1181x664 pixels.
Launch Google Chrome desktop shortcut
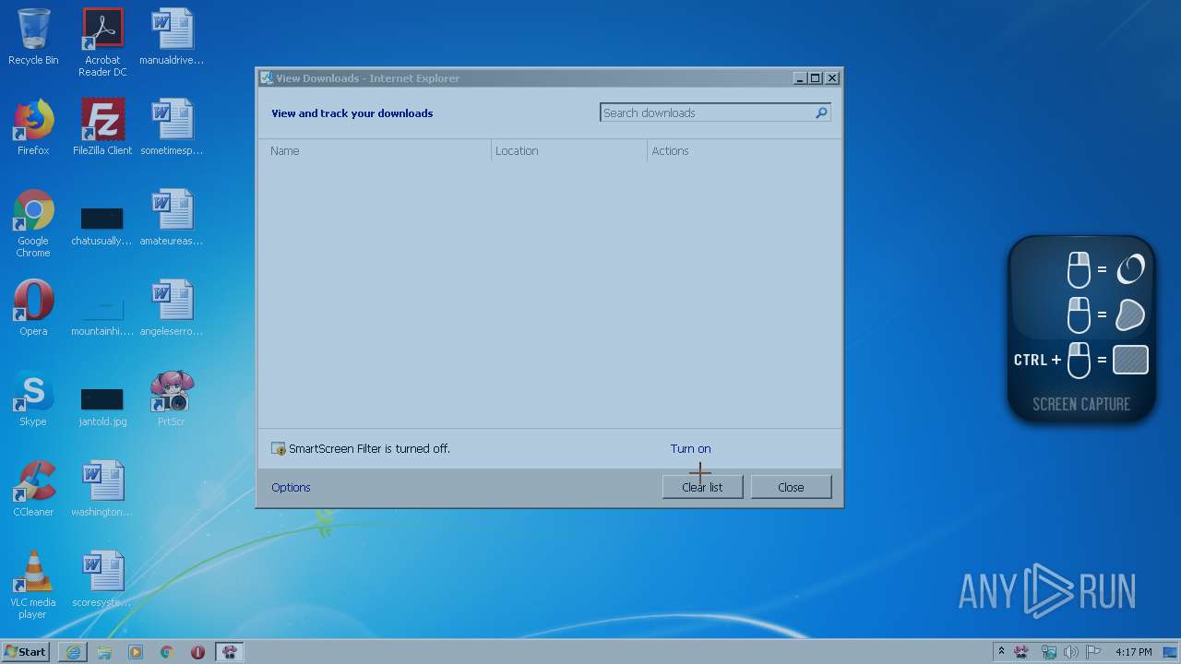click(33, 223)
